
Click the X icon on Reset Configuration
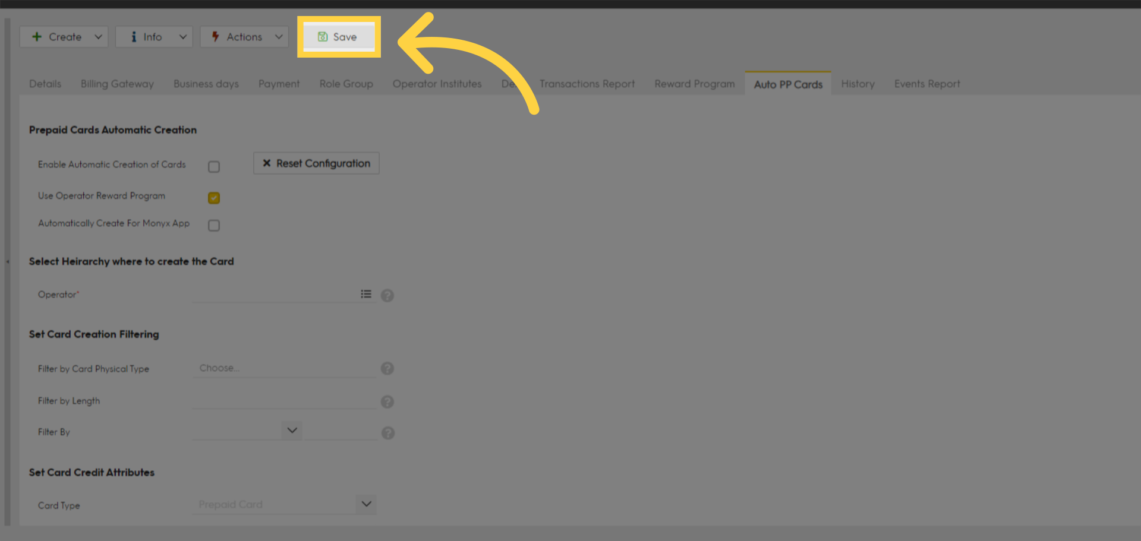pyautogui.click(x=267, y=163)
